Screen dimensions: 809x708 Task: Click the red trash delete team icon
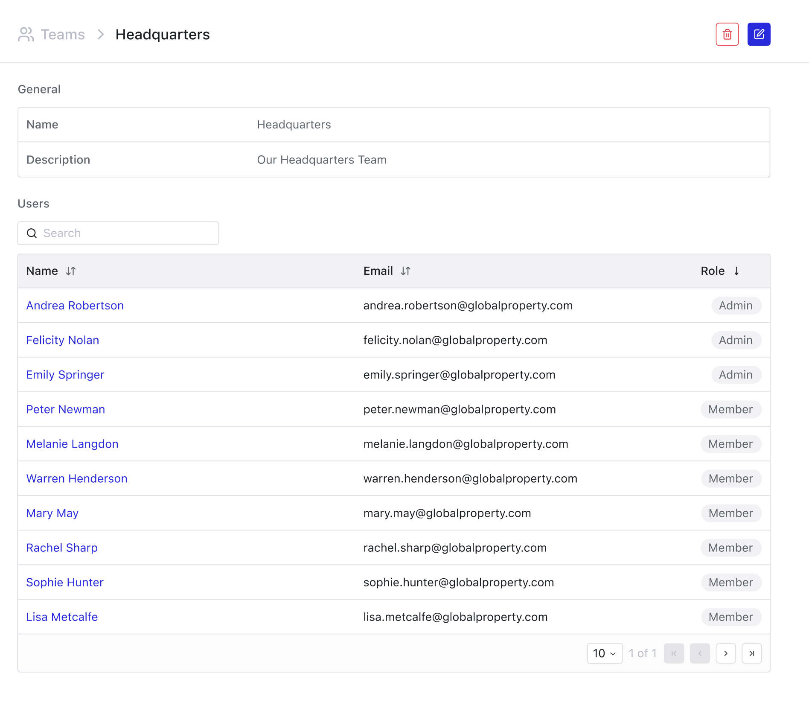point(727,34)
